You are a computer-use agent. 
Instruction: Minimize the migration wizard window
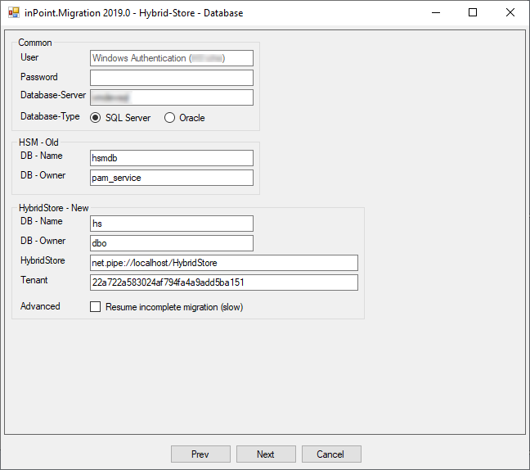[x=435, y=13]
